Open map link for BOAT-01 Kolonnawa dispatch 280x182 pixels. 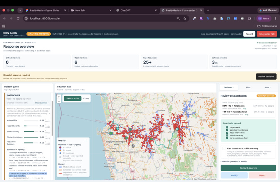pos(245,109)
